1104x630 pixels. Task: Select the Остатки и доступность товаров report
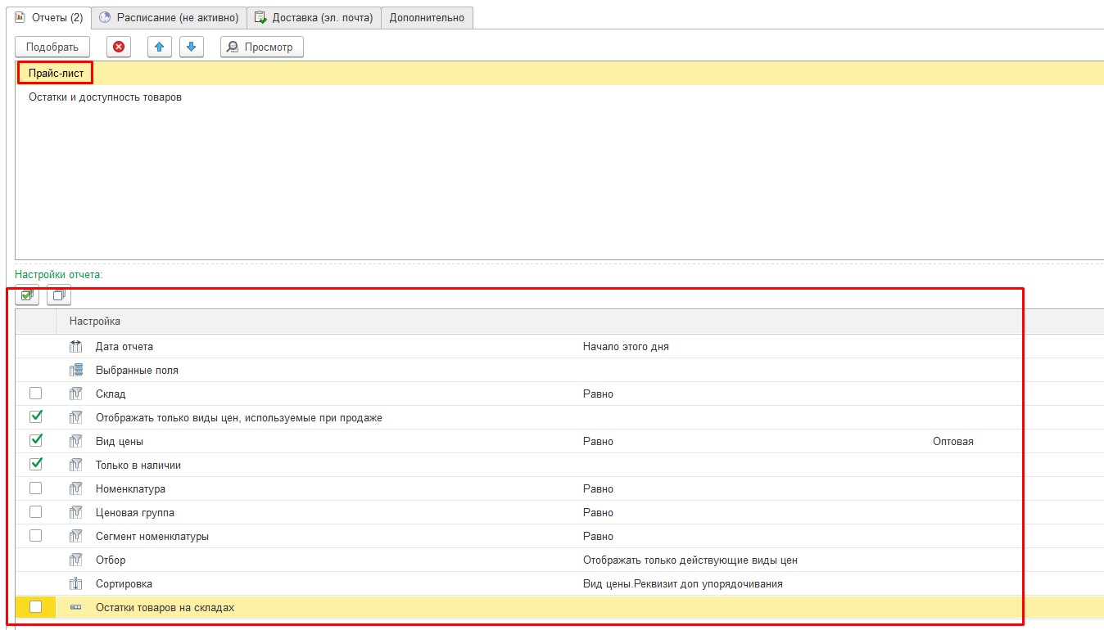click(x=105, y=97)
